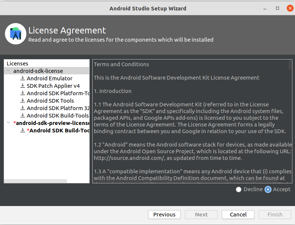Click download icon beside Android SDK Platform 32
Screen dimensions: 295x225
point(23,108)
